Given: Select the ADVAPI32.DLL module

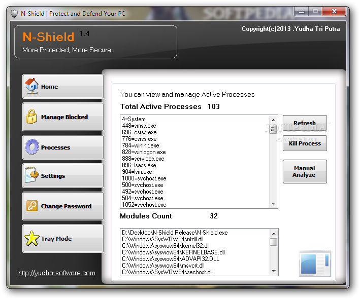Looking at the screenshot, I should click(x=195, y=259).
